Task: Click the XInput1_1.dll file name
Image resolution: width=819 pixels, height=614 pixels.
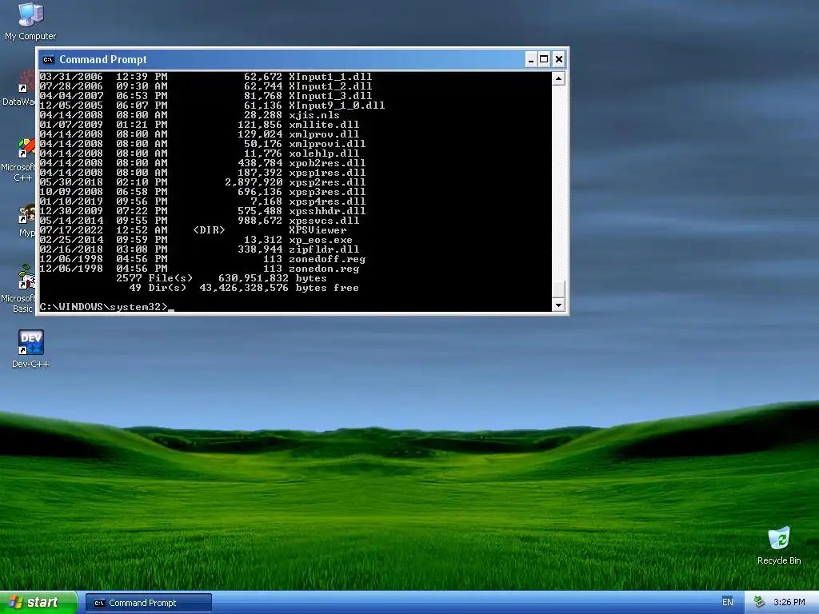Action: 330,77
